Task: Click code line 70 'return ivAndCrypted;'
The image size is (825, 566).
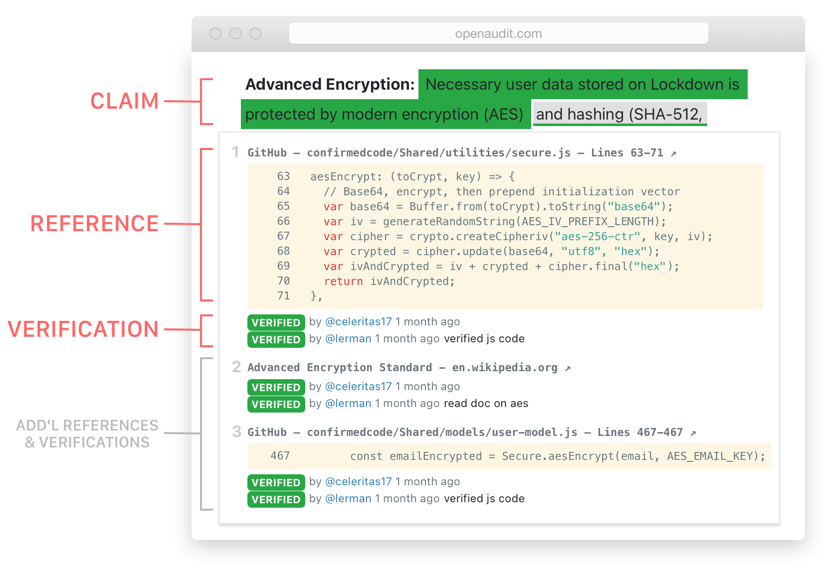Action: (x=389, y=281)
